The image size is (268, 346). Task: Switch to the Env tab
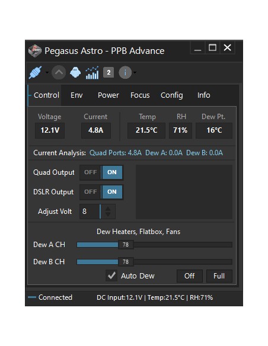(x=76, y=95)
